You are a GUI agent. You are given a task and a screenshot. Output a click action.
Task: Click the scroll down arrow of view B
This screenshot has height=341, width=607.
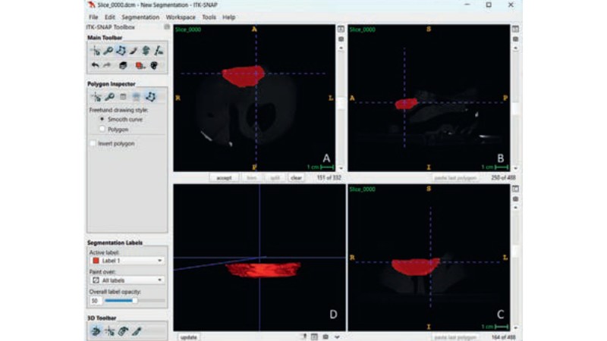click(x=515, y=168)
